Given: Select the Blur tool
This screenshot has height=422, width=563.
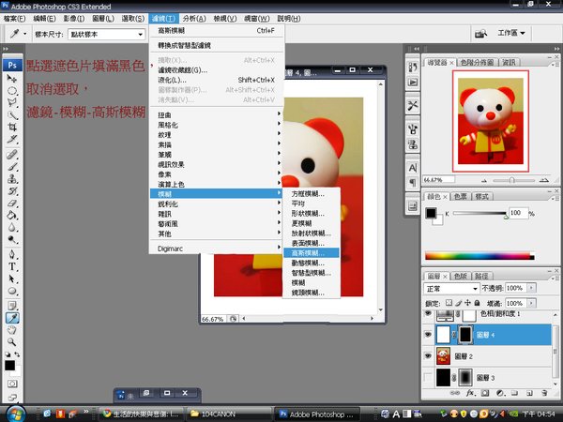Looking at the screenshot, I should click(x=12, y=228).
